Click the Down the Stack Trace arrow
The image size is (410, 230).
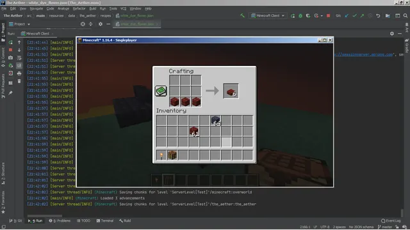point(19,50)
